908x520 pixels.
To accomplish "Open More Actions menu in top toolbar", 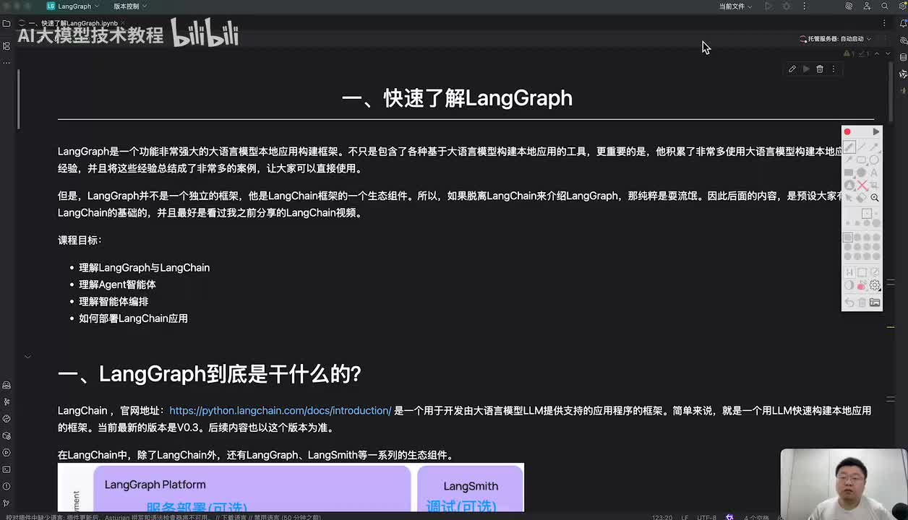I will coord(804,6).
